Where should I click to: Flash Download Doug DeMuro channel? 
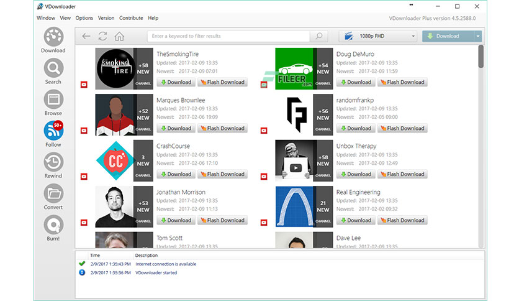402,82
